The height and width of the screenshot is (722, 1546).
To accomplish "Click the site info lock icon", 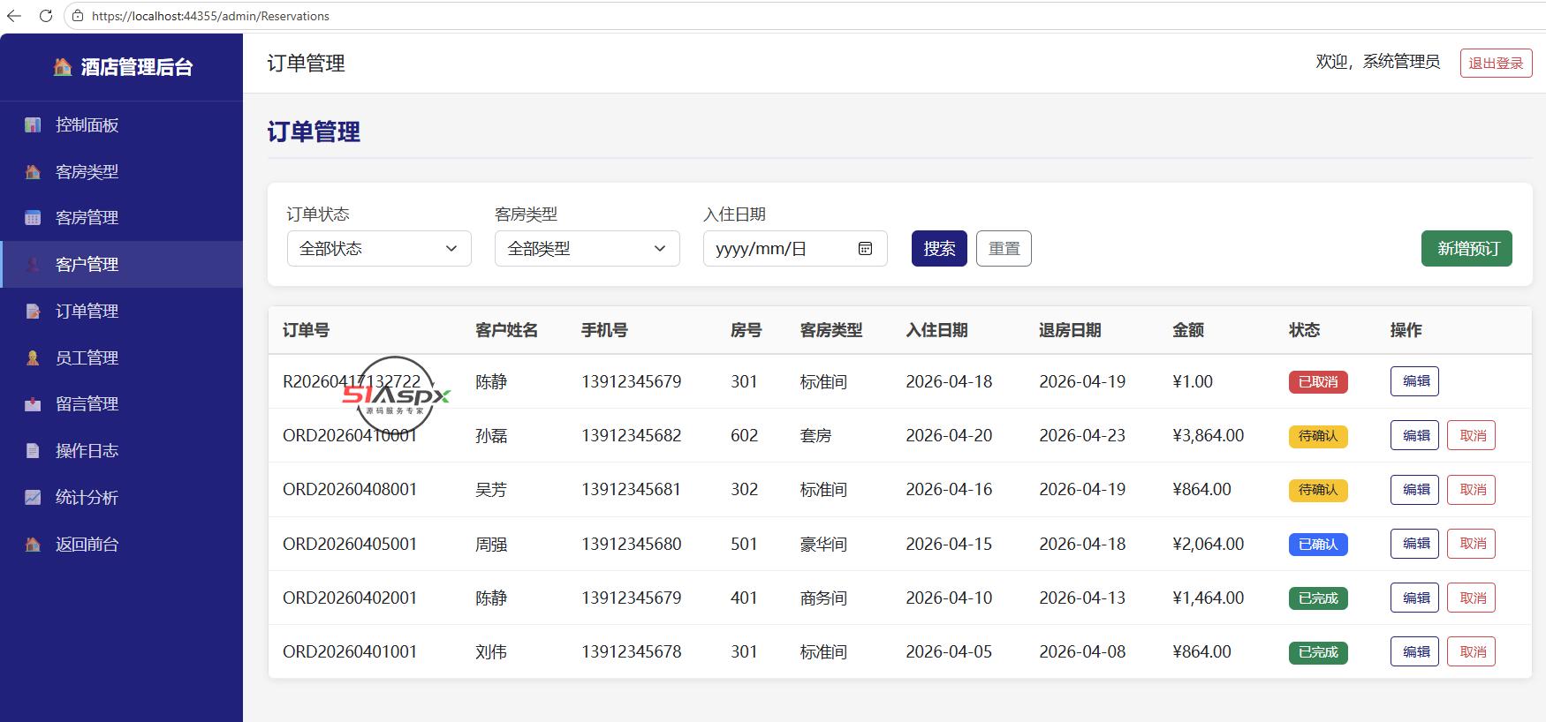I will [x=78, y=16].
